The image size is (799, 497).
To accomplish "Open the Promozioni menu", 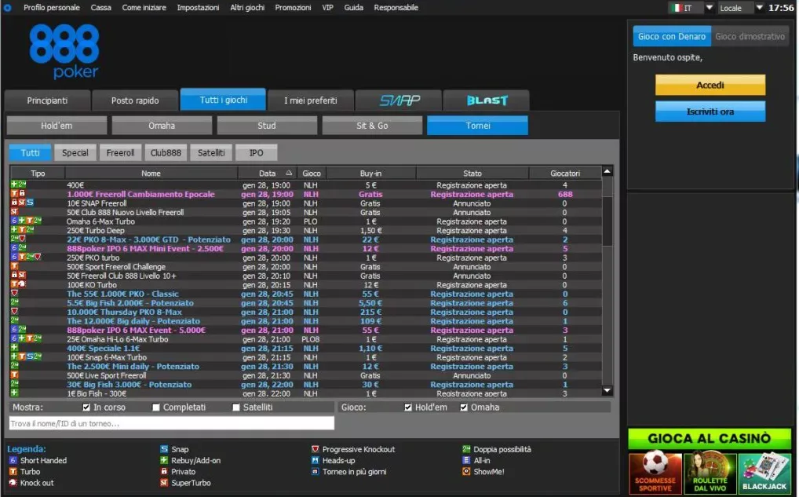I will coord(293,8).
